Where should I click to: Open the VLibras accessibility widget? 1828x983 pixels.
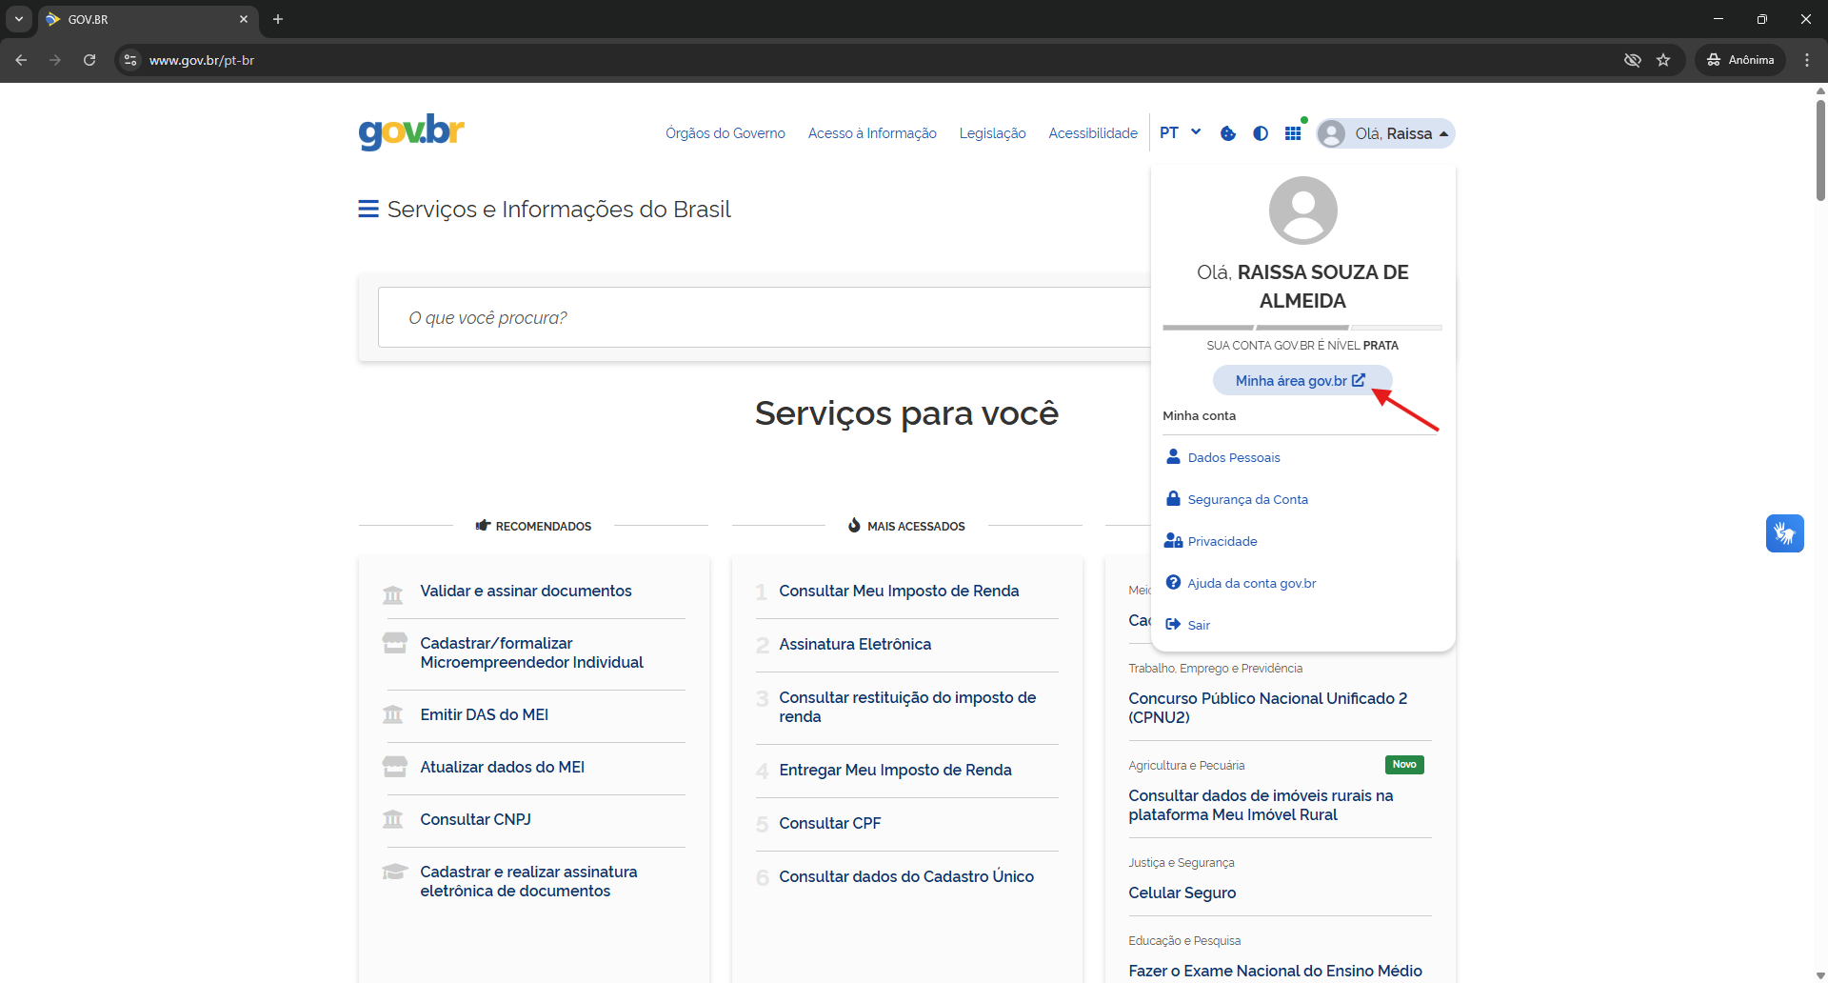pos(1785,533)
